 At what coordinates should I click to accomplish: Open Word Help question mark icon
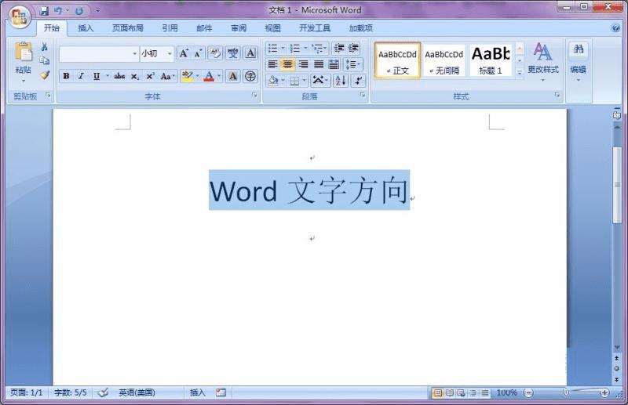(615, 28)
